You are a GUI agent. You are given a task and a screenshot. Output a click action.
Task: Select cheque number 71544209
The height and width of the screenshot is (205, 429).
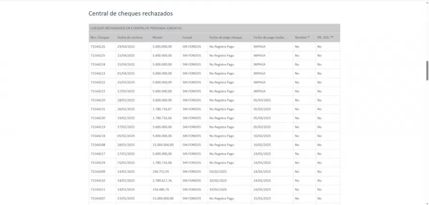pyautogui.click(x=98, y=172)
